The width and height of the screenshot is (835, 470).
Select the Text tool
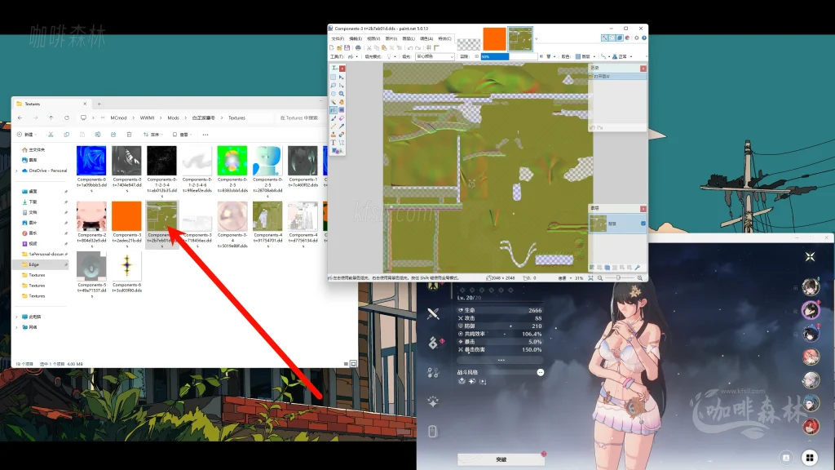click(334, 143)
